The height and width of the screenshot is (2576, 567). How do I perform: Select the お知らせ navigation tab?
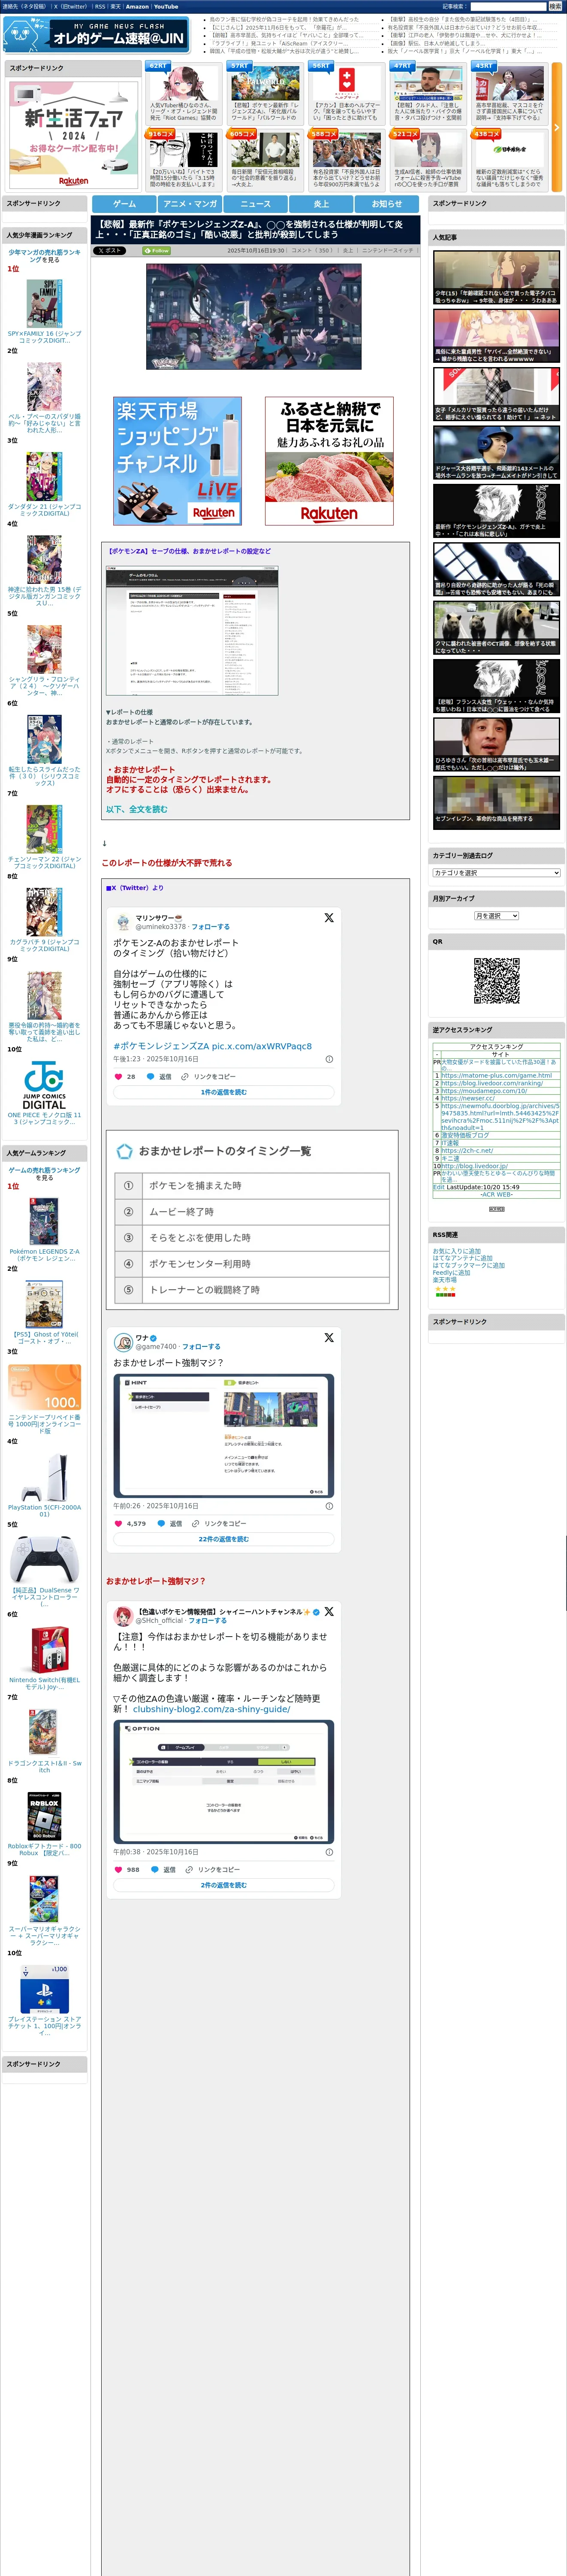pyautogui.click(x=387, y=204)
